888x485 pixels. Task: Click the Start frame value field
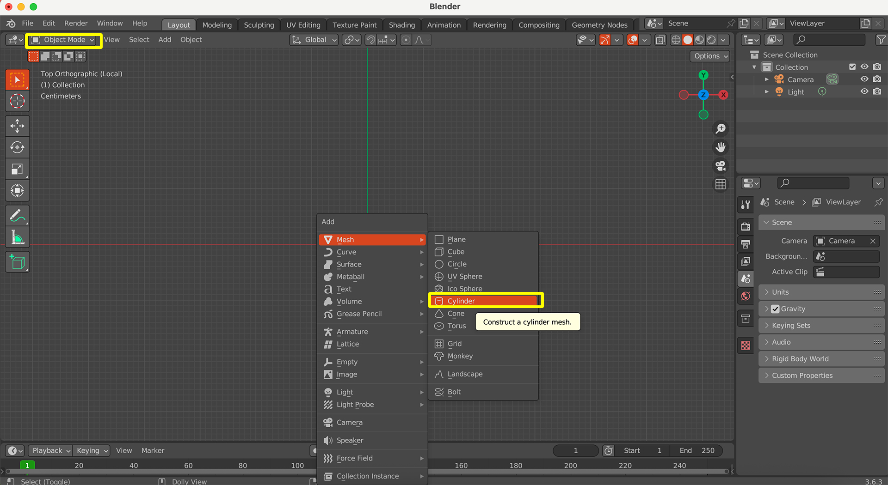[x=642, y=450]
